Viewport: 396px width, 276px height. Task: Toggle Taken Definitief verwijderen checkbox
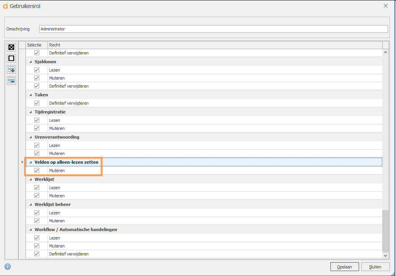coord(37,103)
